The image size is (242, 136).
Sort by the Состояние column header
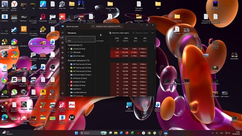click(x=103, y=39)
